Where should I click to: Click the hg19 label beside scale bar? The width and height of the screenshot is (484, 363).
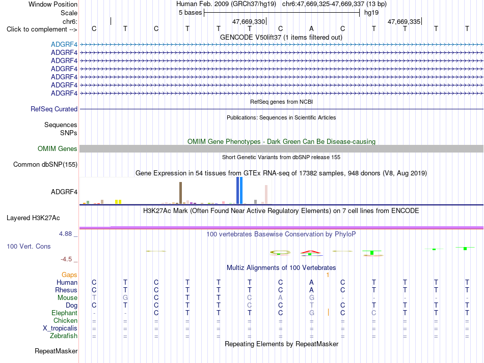pos(371,13)
